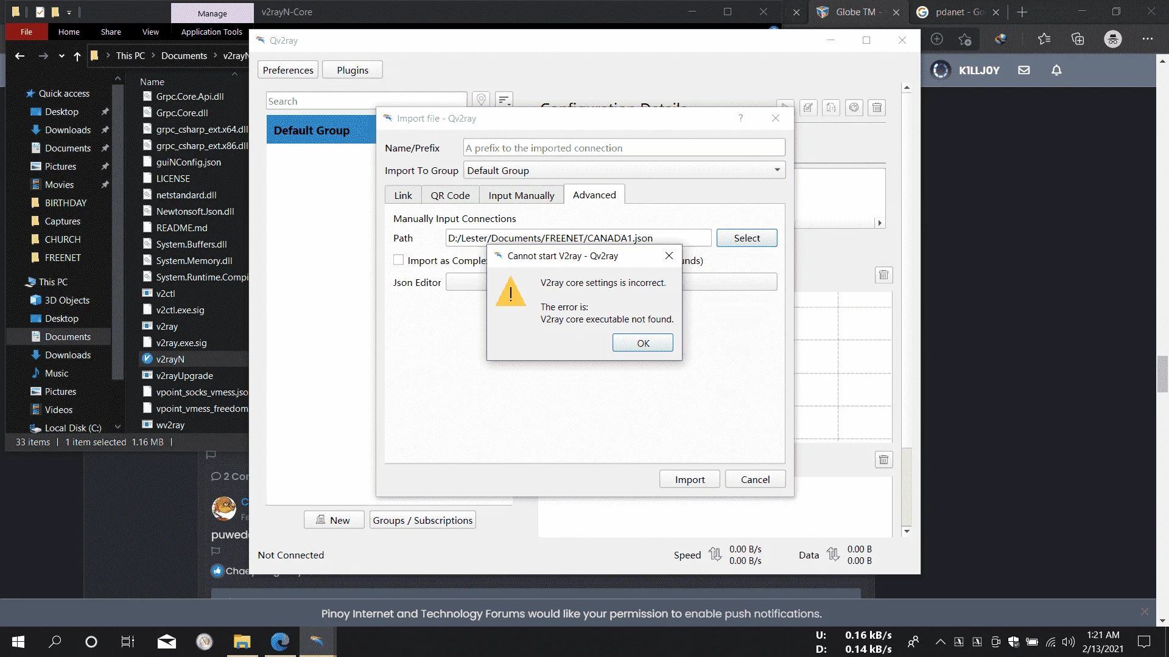Switch to the Input Manually tab
The image size is (1169, 657).
click(x=521, y=195)
